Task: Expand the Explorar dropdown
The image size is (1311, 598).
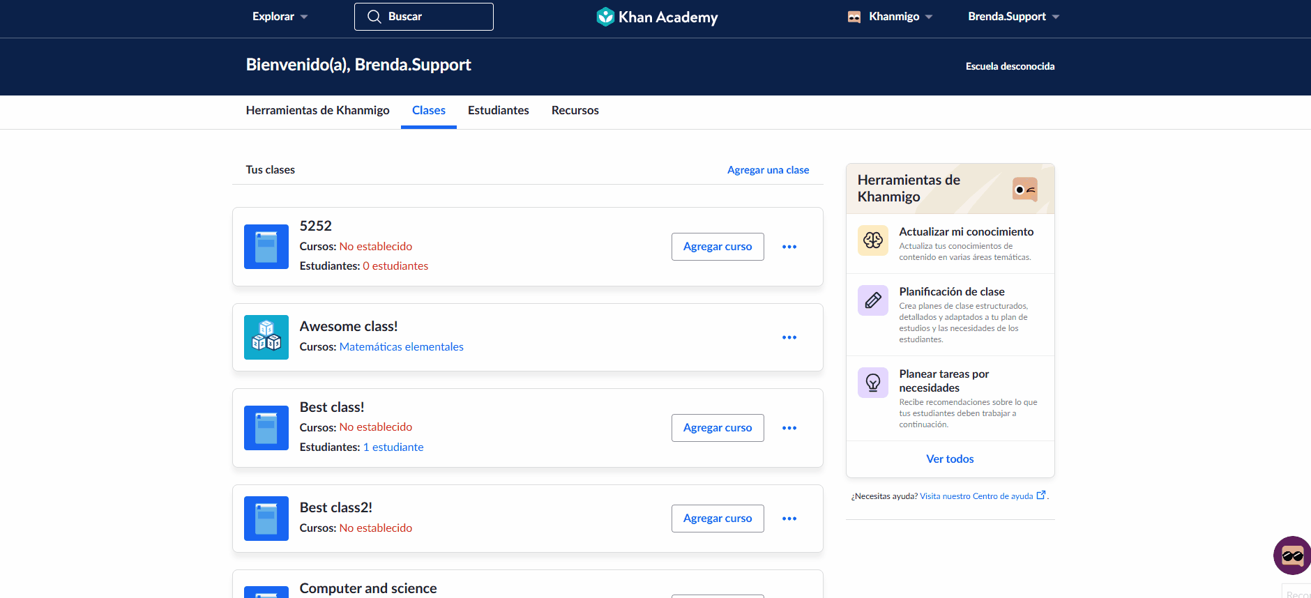Action: tap(280, 17)
